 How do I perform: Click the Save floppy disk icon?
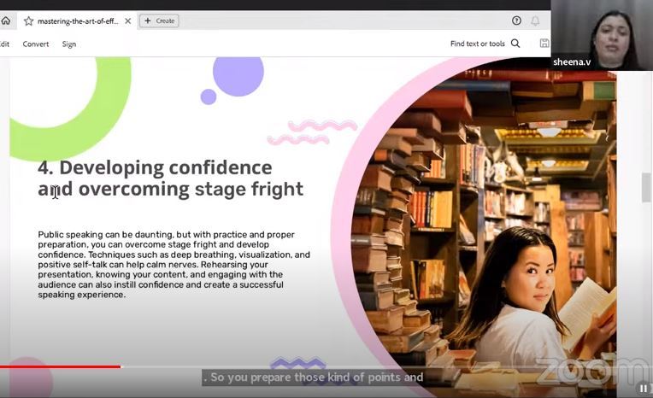pos(544,43)
